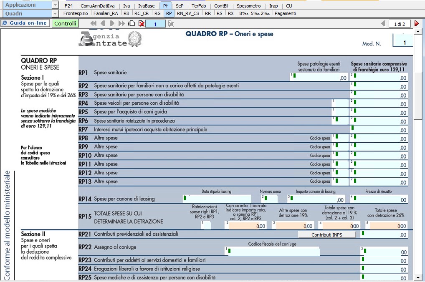Click RP1 spese patologie esenti field
Viewport: 425px width, 282px height.
pos(319,77)
